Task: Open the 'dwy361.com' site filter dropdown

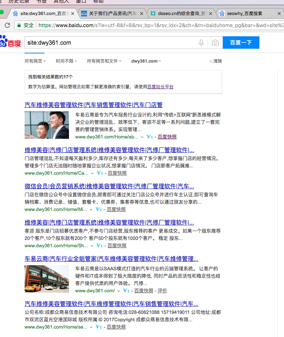Action: 146,61
